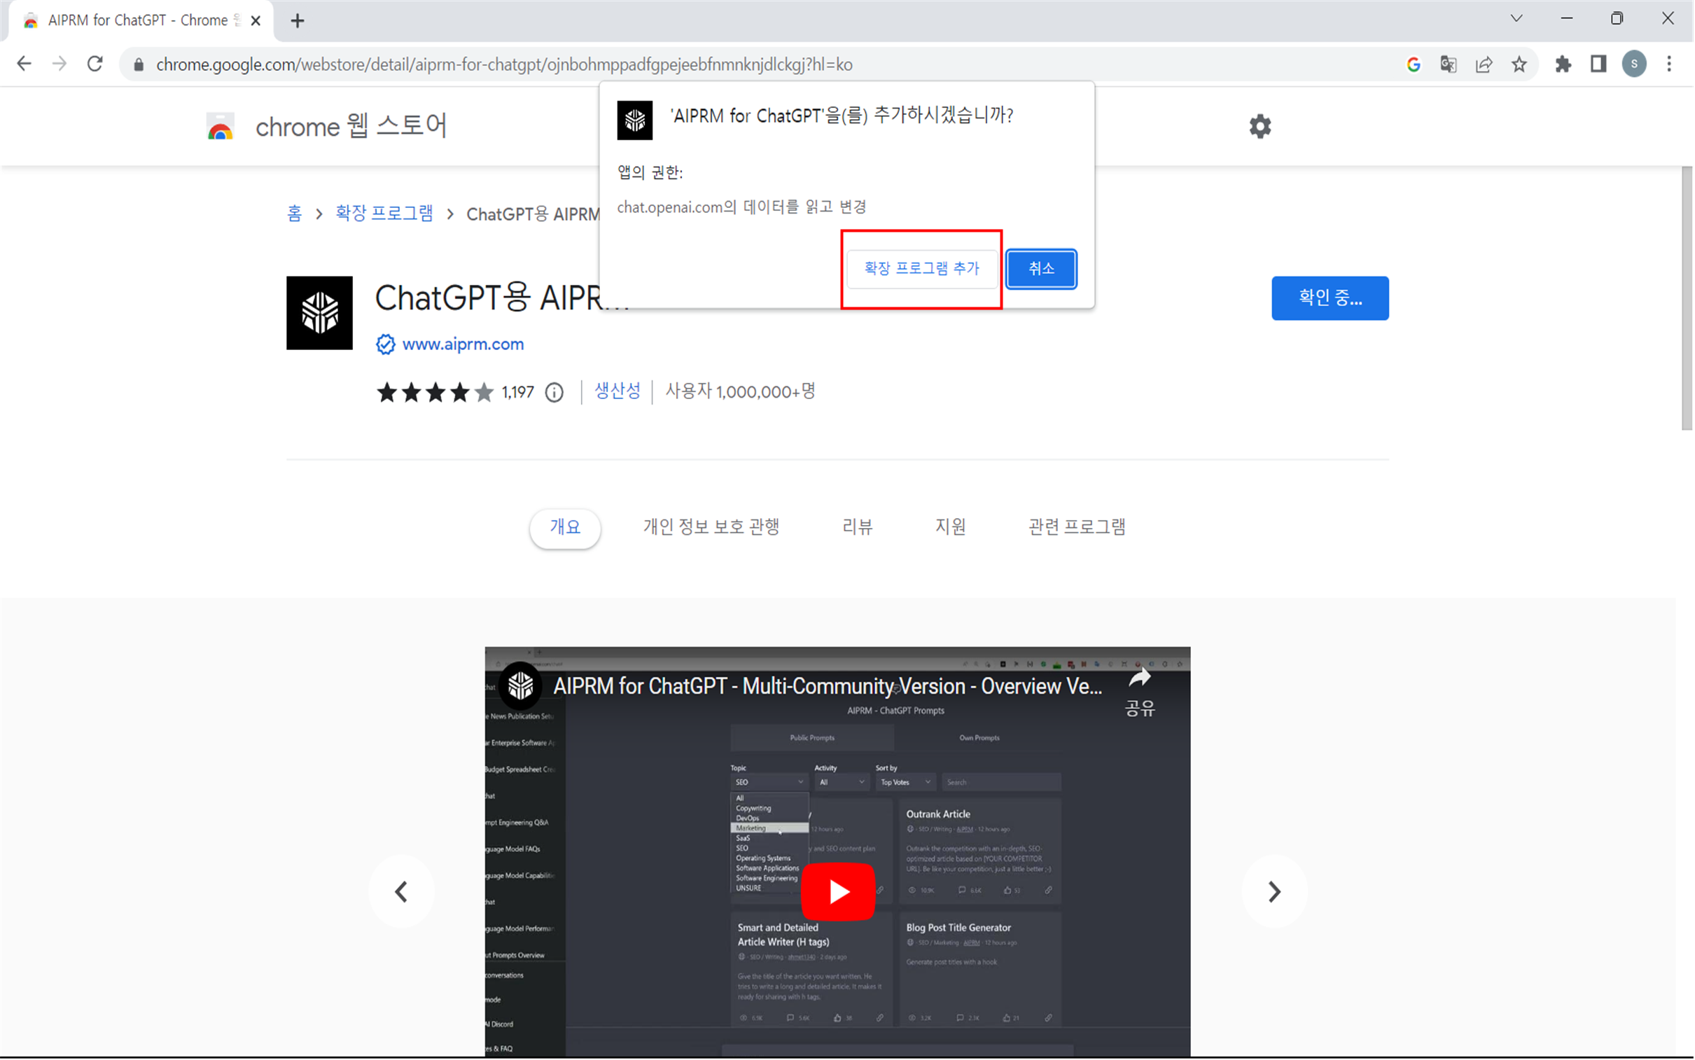Click the page vertical scrollbar
The height and width of the screenshot is (1060, 1695).
tap(1687, 298)
